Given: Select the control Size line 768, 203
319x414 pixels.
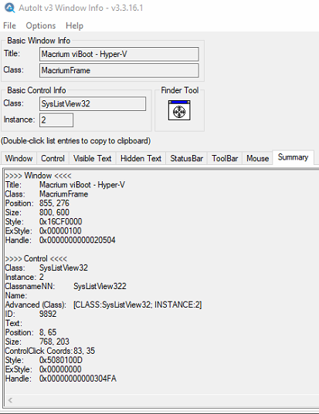Looking at the screenshot, I should point(37,342).
